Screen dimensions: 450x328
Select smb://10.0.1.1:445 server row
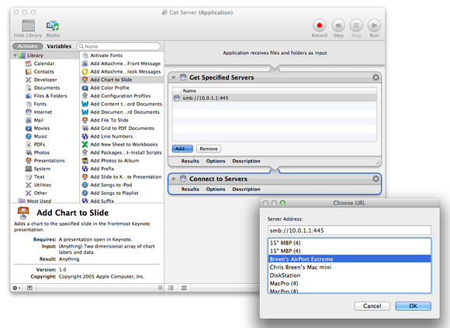(x=275, y=98)
